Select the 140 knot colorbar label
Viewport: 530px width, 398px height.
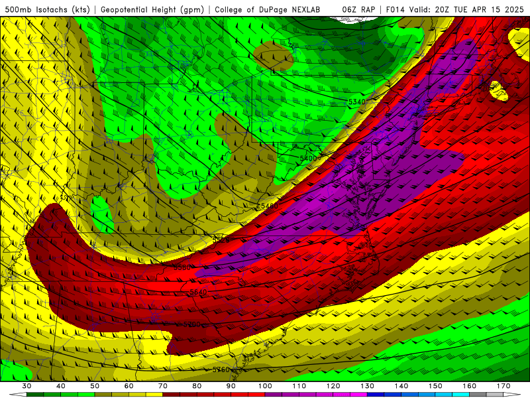coord(401,386)
